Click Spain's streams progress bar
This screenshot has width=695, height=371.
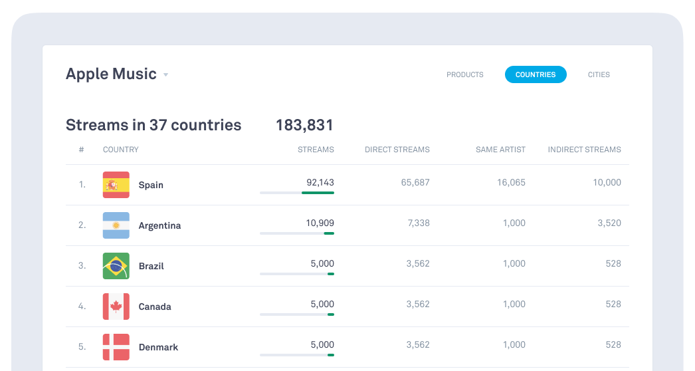[x=297, y=193]
